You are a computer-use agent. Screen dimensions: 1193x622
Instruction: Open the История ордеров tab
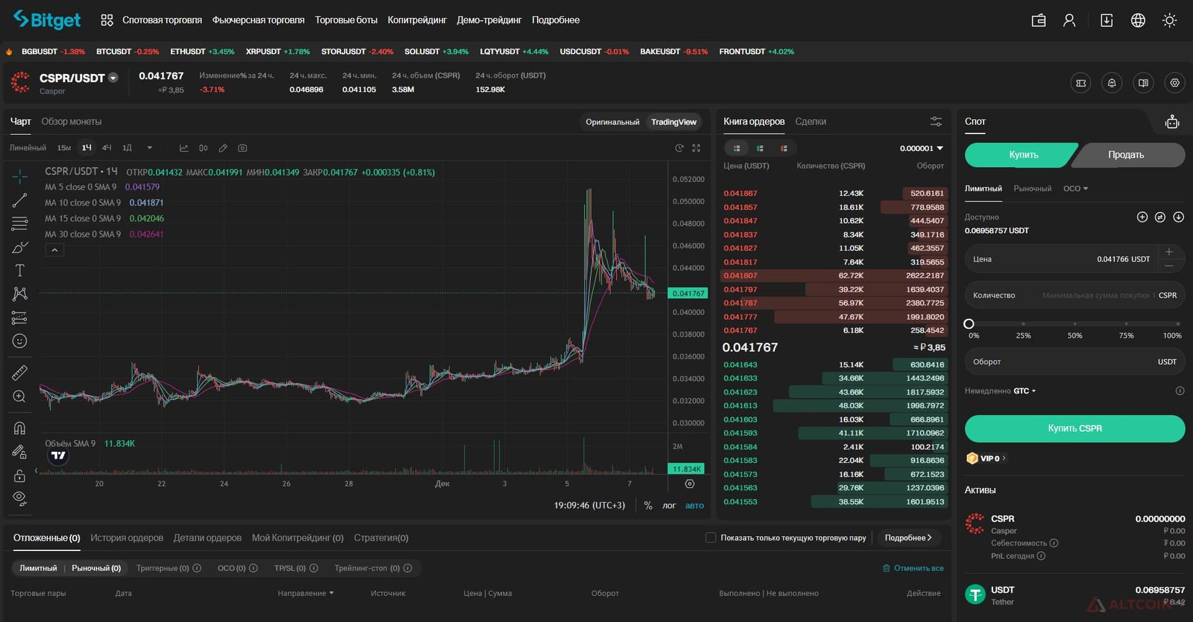click(127, 537)
